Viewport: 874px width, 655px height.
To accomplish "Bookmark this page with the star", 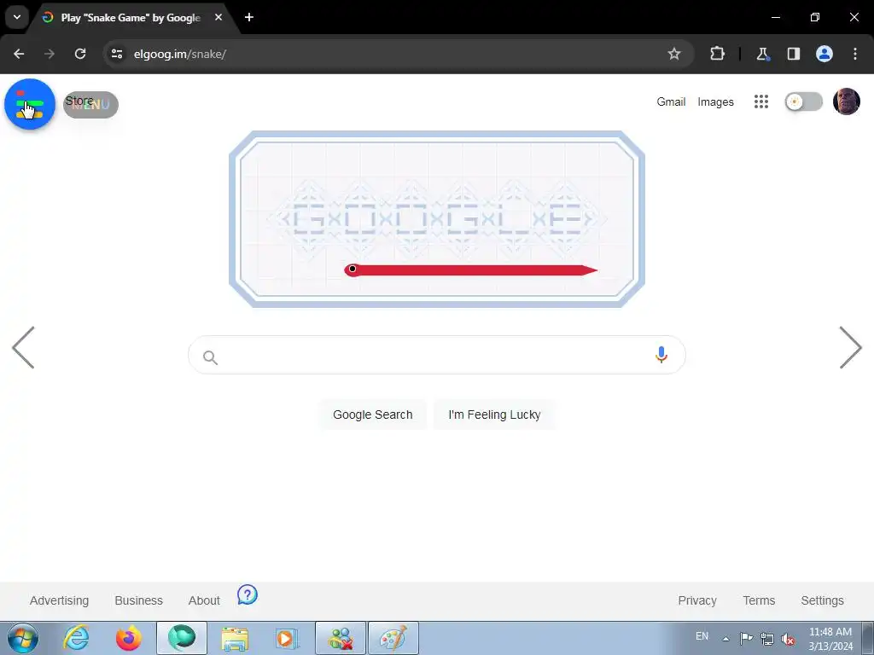I will coord(674,54).
